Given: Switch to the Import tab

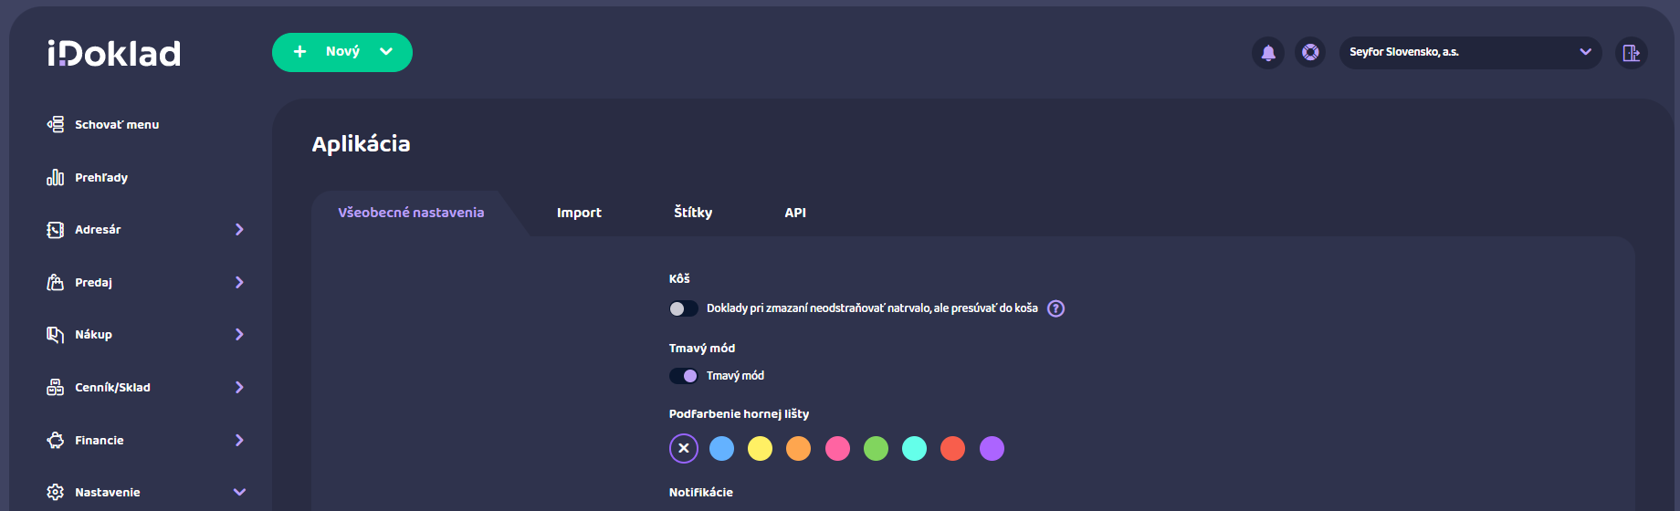Looking at the screenshot, I should (579, 213).
